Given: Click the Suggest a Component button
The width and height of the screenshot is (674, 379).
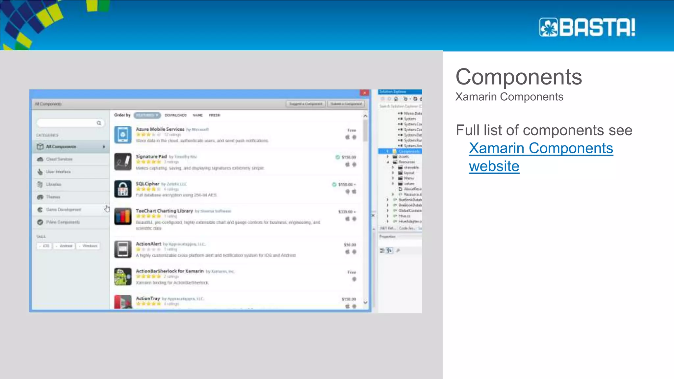Looking at the screenshot, I should (x=306, y=104).
